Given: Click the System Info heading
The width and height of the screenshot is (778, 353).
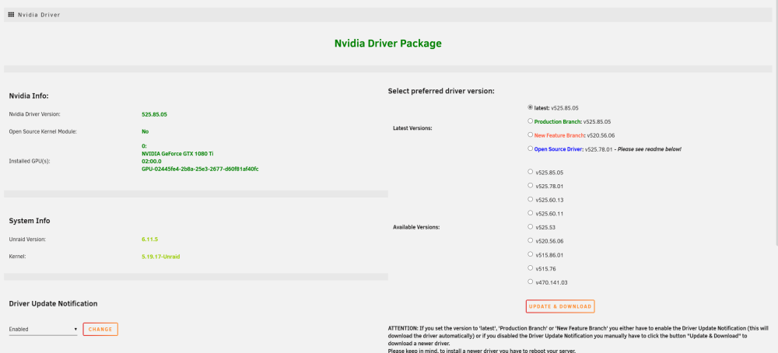Looking at the screenshot, I should pyautogui.click(x=30, y=221).
